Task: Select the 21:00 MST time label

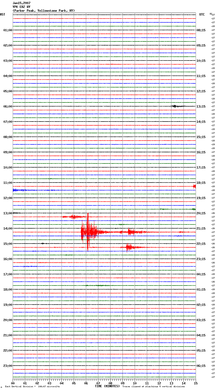Action: [x=8, y=335]
